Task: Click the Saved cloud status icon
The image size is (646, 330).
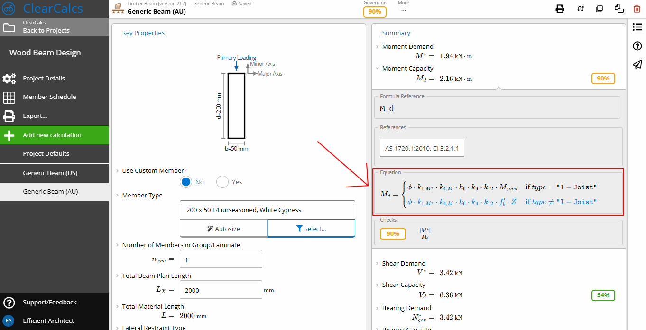Action: [235, 3]
